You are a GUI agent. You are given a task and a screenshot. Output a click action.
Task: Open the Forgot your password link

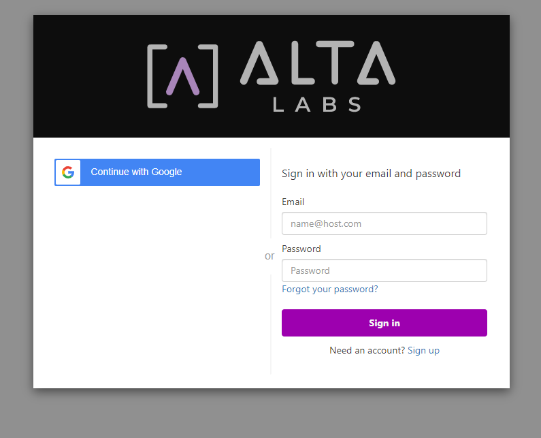click(330, 289)
